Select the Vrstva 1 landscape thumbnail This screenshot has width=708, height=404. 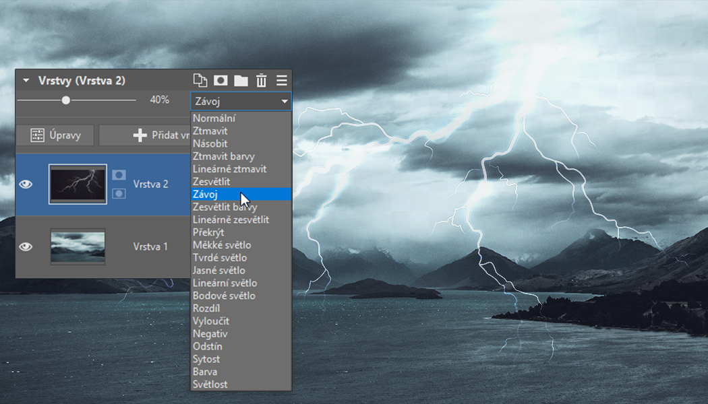pos(78,246)
